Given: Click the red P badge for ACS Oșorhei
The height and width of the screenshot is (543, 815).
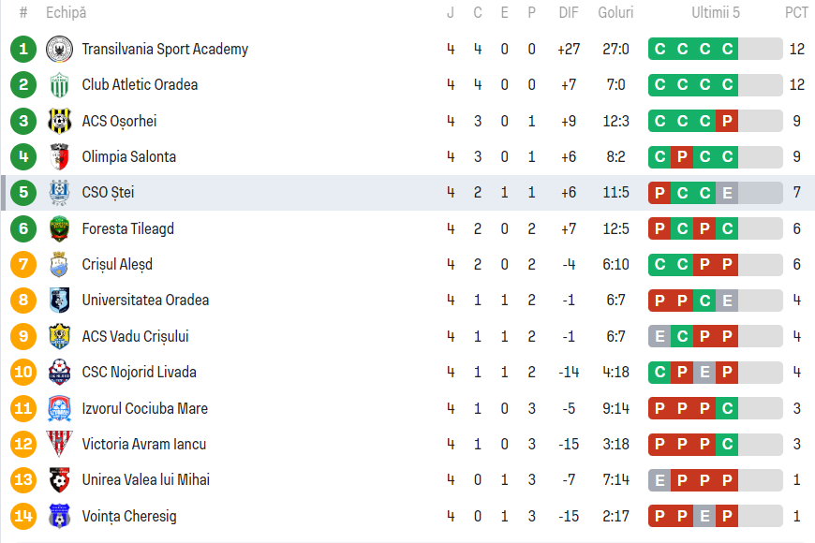Looking at the screenshot, I should pos(727,121).
